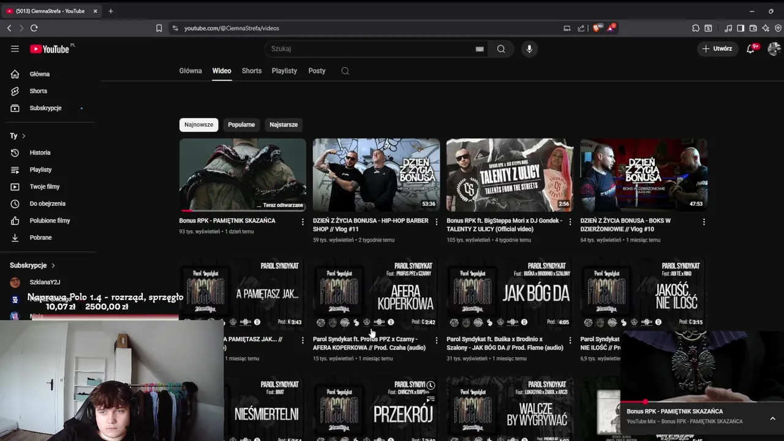Screen dimensions: 784x441
Task: Open options for JAK BÓG DA video
Action: click(570, 340)
